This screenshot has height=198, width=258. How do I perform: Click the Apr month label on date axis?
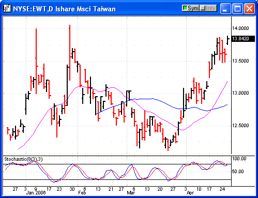click(190, 193)
